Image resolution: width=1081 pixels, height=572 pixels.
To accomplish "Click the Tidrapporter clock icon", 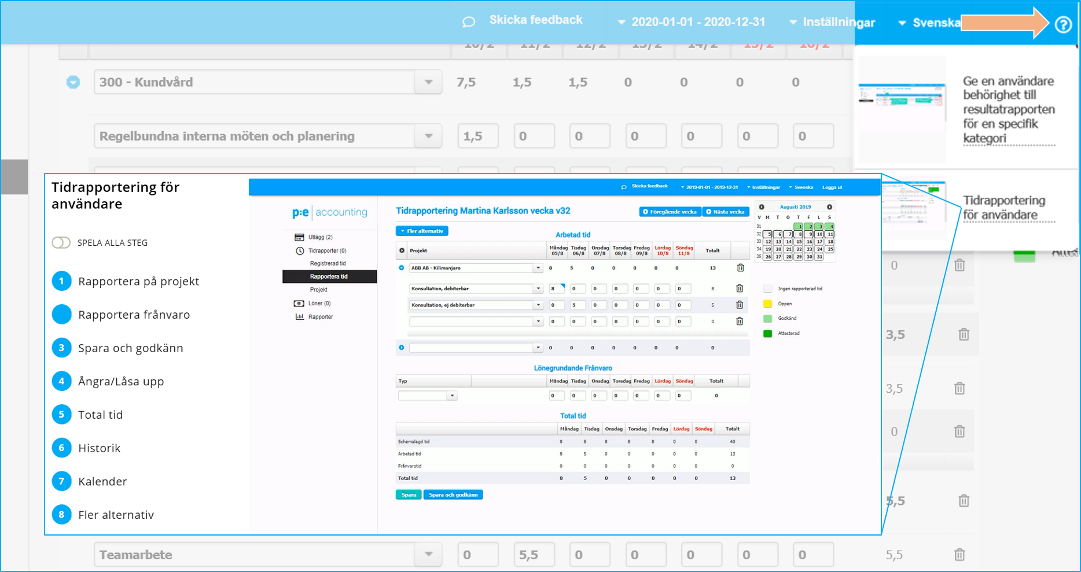I will 299,250.
